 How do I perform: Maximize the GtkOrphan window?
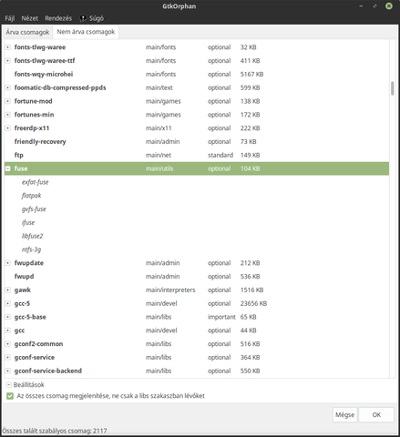(375, 6)
